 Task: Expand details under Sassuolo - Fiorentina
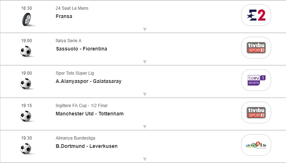point(144,62)
